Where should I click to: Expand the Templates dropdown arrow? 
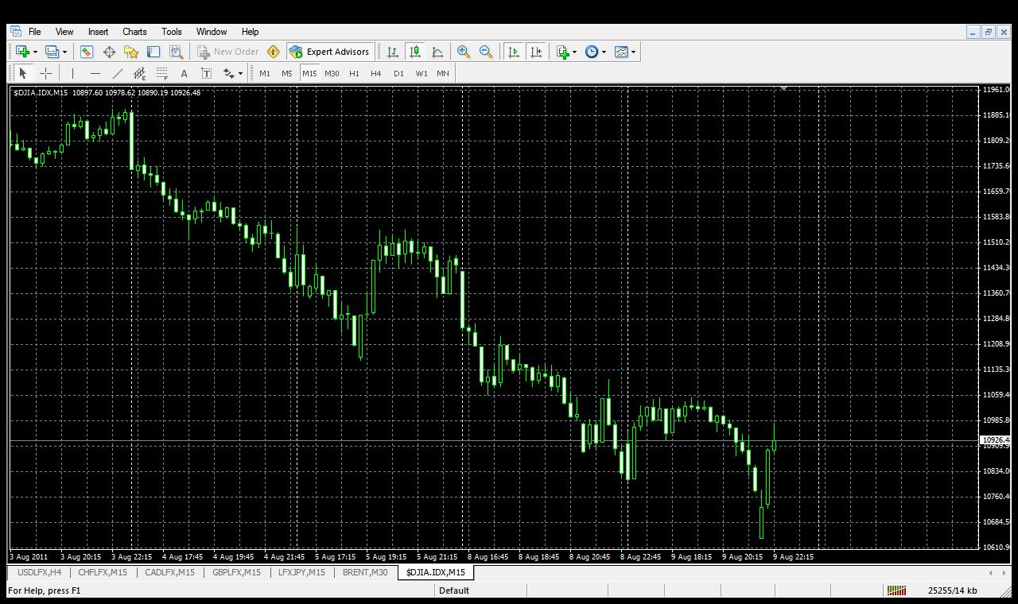coord(634,52)
